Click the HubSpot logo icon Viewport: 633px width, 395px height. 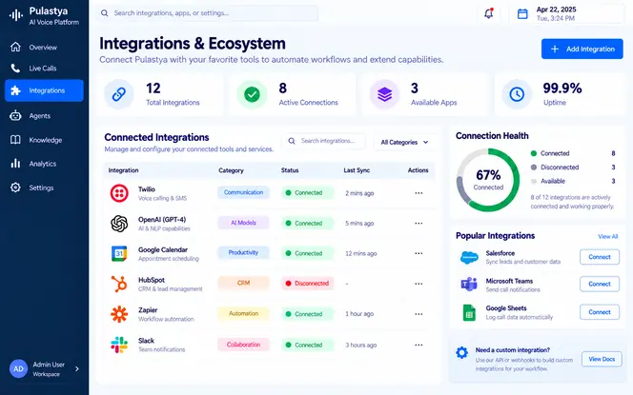[x=119, y=284]
